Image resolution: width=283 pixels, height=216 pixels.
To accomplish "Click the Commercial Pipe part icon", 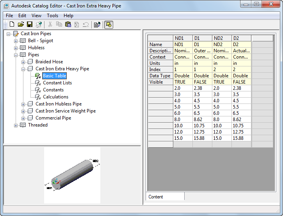I will 30,118.
